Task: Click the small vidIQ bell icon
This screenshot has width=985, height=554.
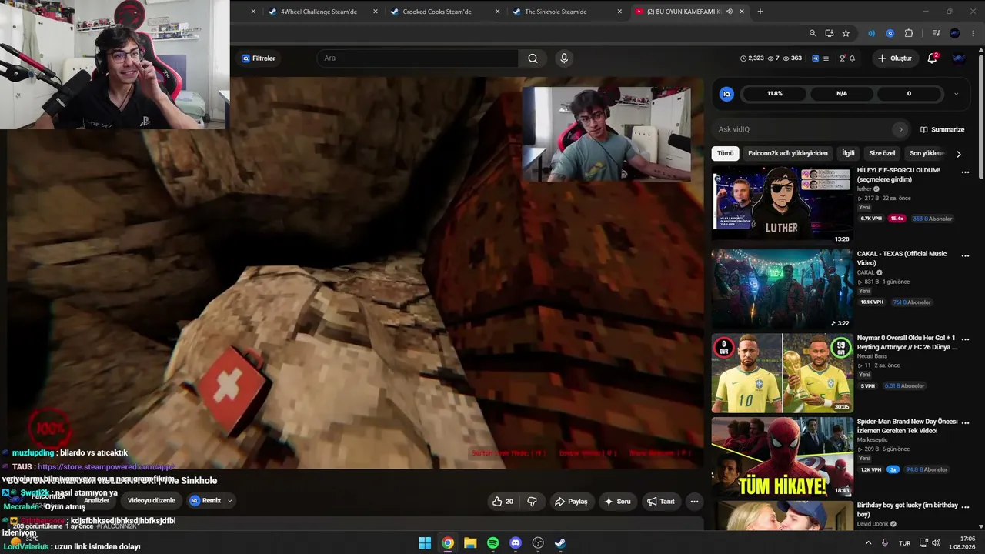Action: 852,58
